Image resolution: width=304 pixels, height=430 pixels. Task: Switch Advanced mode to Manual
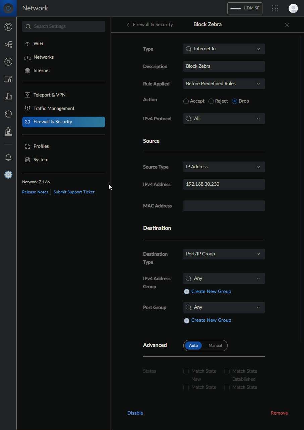215,346
